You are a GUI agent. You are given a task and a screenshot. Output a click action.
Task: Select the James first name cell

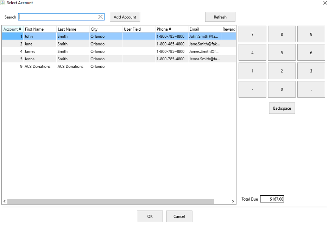tap(40, 51)
